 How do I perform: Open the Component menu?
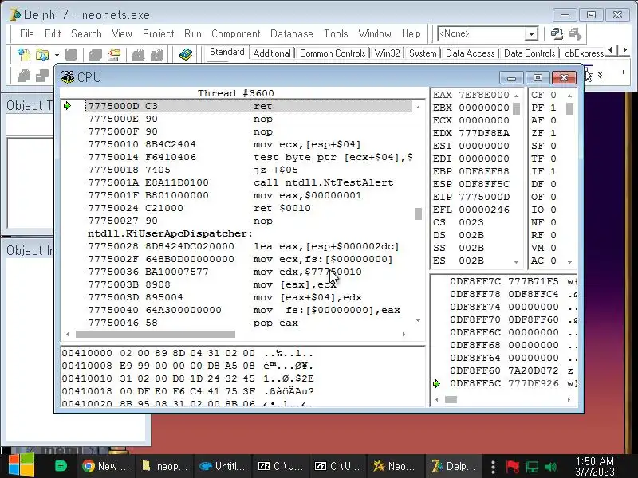[235, 33]
